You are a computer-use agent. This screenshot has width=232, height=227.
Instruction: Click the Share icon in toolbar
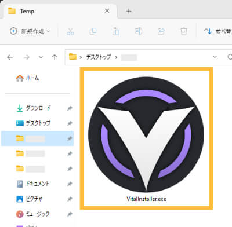(161, 31)
